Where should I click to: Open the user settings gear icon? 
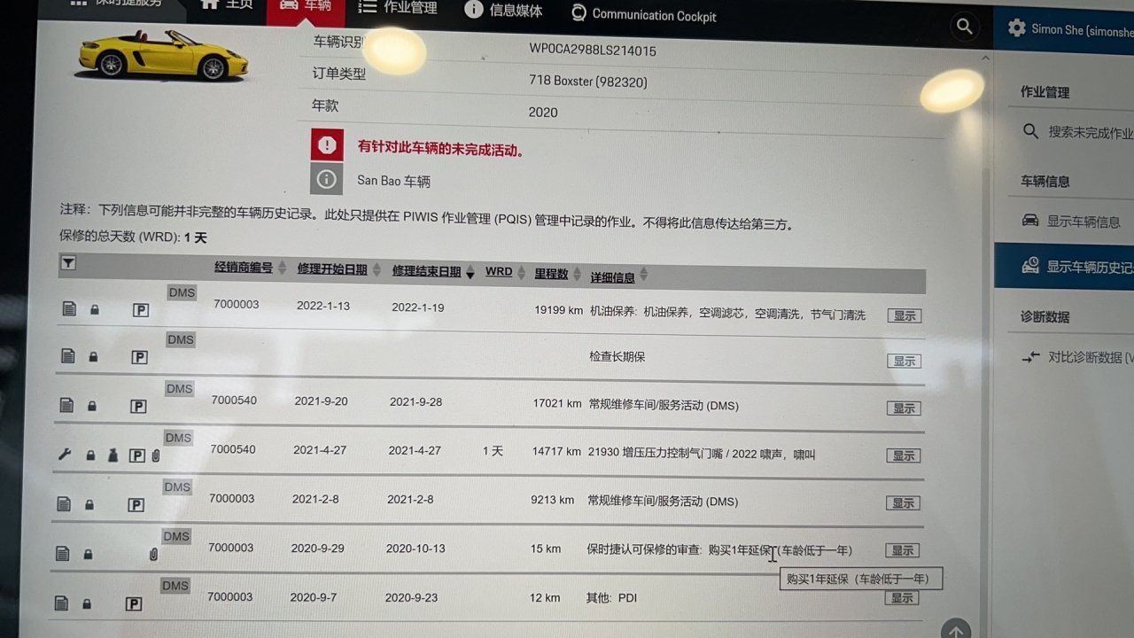[1016, 28]
